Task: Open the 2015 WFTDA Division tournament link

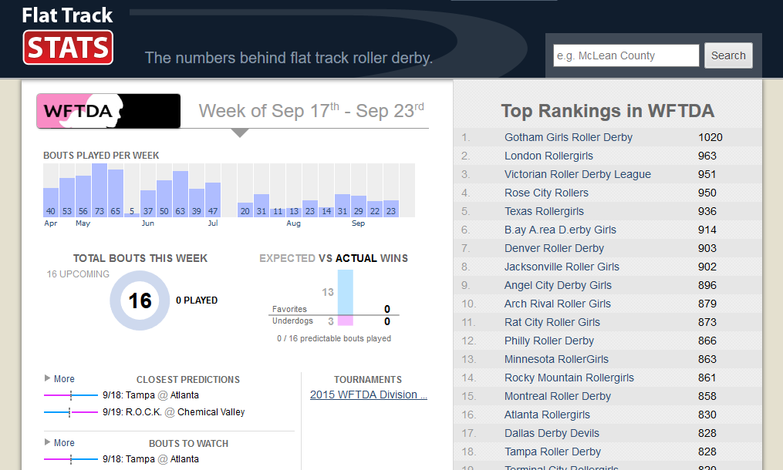Action: tap(368, 394)
